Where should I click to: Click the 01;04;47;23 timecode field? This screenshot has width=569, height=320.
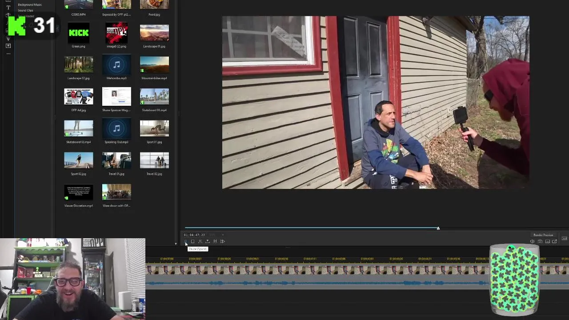[x=194, y=235]
